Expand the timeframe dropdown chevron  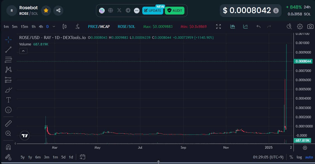[54, 26]
